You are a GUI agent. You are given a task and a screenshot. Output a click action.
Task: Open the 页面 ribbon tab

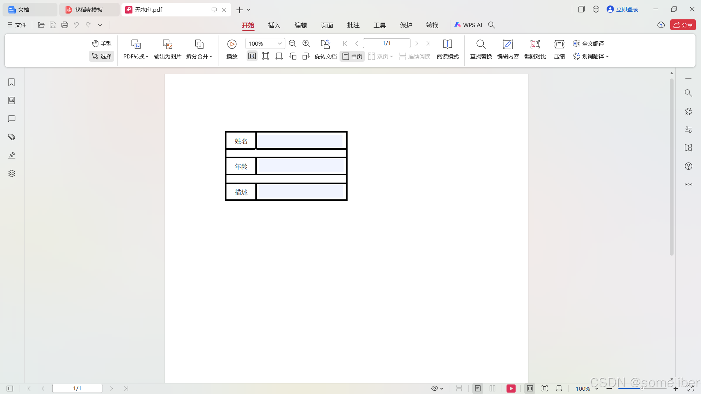[327, 25]
